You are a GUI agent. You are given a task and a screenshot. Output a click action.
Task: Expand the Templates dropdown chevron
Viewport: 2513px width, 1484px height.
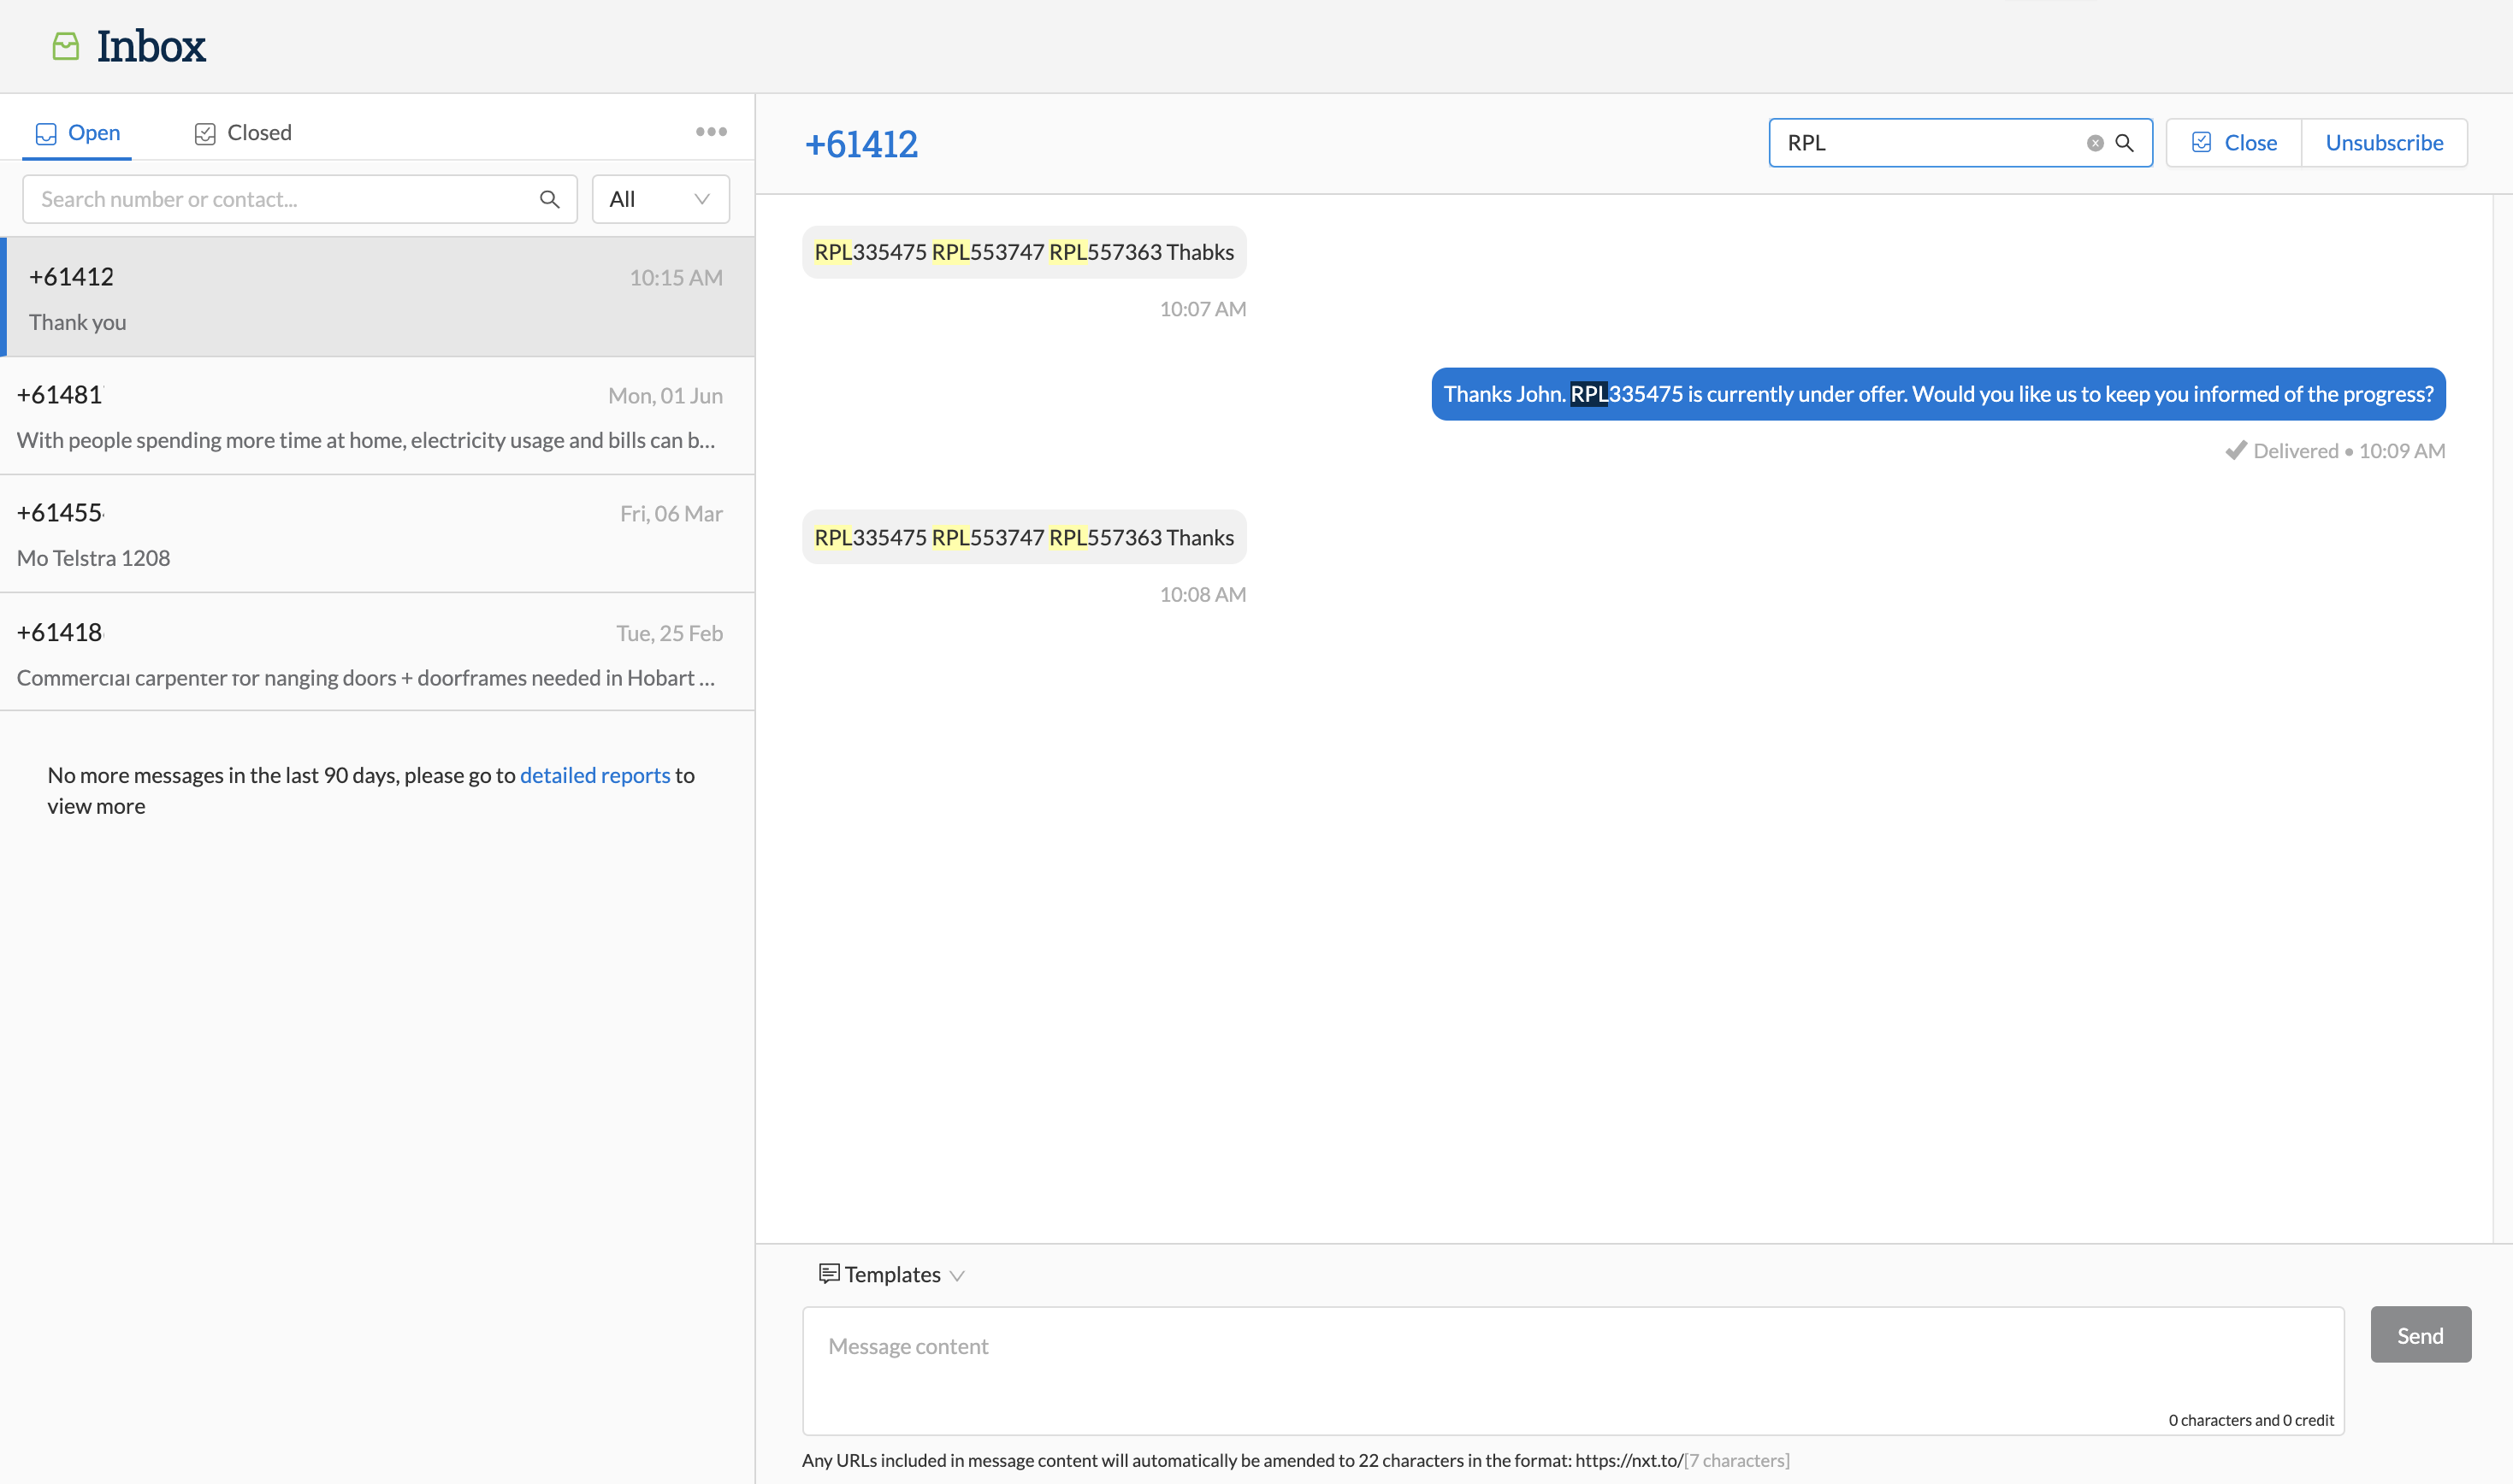957,1275
